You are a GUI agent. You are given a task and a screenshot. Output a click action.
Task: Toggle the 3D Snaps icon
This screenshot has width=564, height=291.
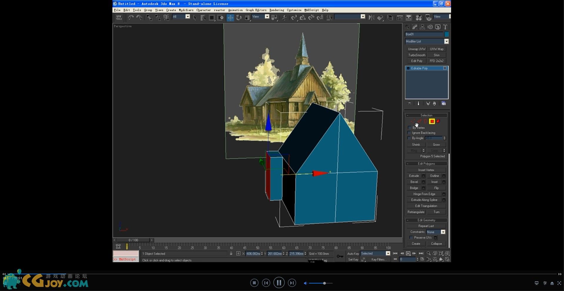[294, 18]
